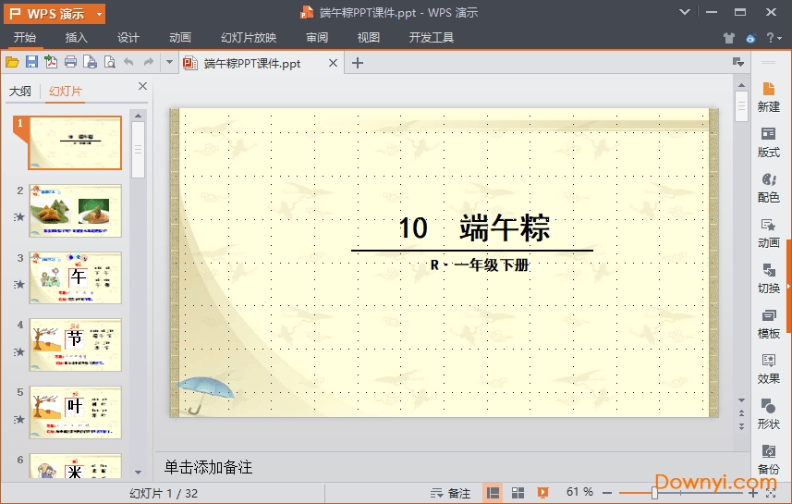792x504 pixels.
Task: Select the 端午粽PPT课件.ppt document tab
Action: 252,63
